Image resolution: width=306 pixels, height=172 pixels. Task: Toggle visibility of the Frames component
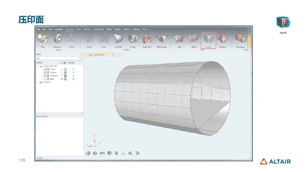(44, 72)
